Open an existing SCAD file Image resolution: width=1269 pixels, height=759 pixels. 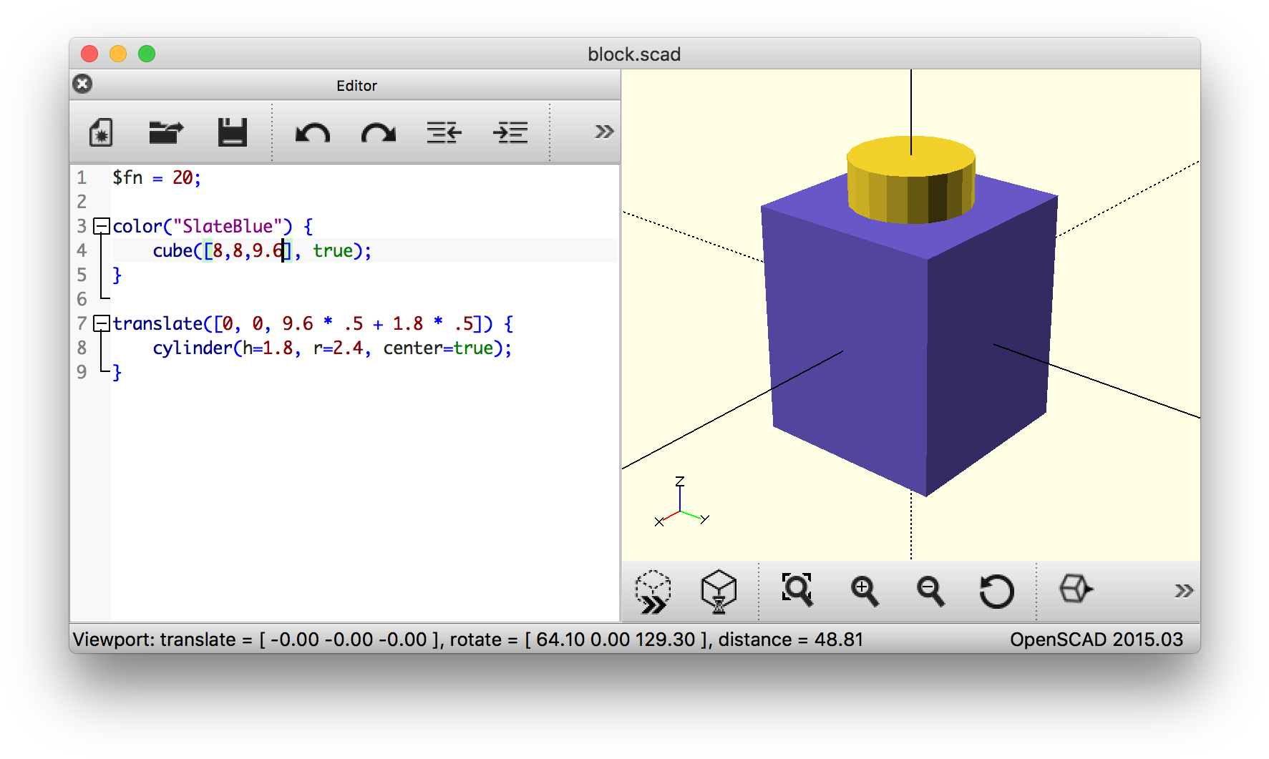165,132
